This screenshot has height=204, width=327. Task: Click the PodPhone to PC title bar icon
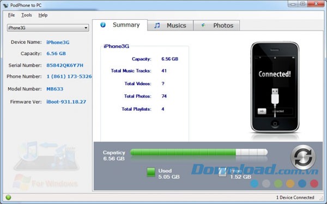pyautogui.click(x=6, y=5)
